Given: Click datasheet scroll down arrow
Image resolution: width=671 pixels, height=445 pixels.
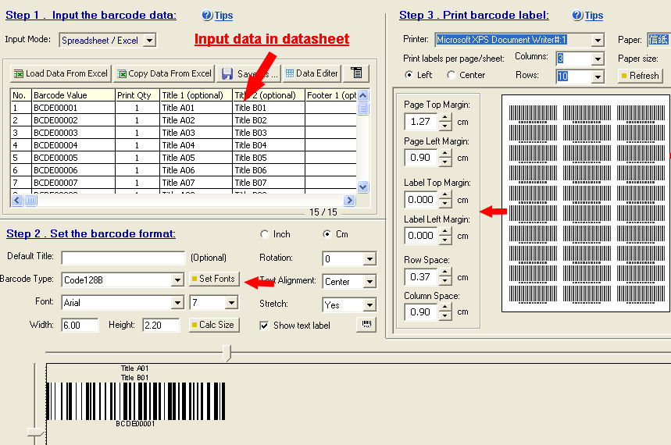Looking at the screenshot, I should tap(363, 187).
